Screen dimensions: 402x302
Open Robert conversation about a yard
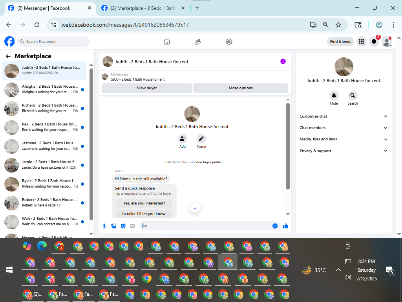(x=44, y=203)
